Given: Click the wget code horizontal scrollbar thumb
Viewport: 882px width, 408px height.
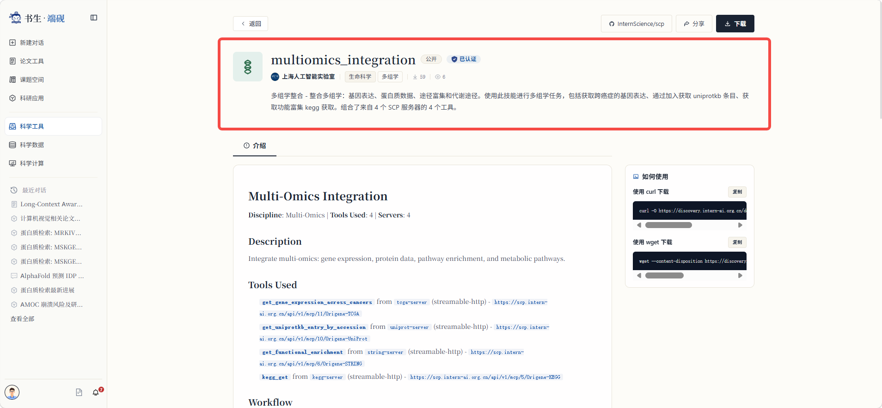Looking at the screenshot, I should click(664, 276).
